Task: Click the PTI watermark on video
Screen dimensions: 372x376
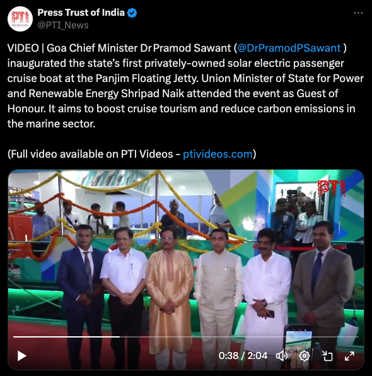Action: (332, 189)
